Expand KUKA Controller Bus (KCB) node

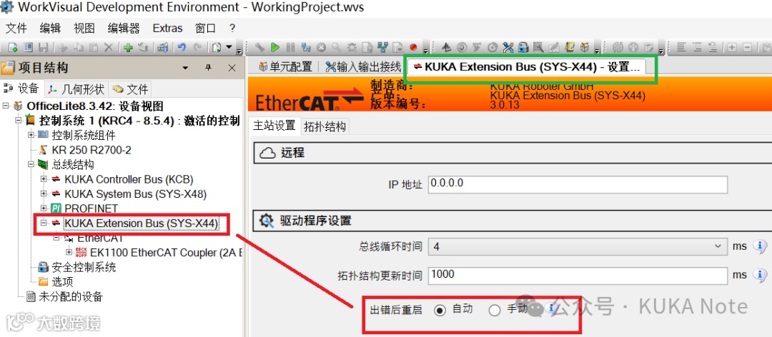[44, 179]
